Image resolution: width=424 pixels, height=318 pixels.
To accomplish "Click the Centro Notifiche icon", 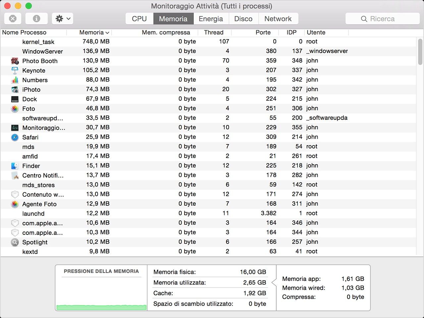I will click(15, 176).
